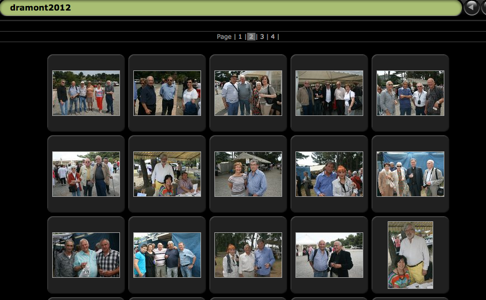Open thumbnail of man in blue with red-haired woman
This screenshot has width=486, height=300.
(x=329, y=174)
